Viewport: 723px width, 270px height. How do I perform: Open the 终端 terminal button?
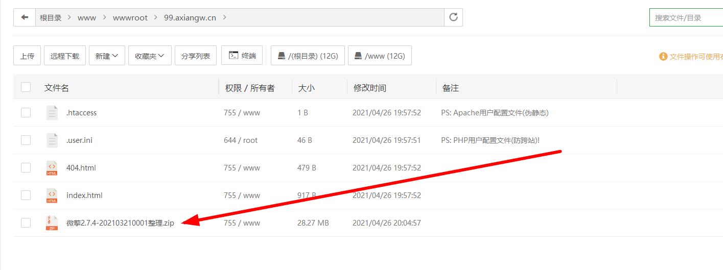(x=242, y=56)
